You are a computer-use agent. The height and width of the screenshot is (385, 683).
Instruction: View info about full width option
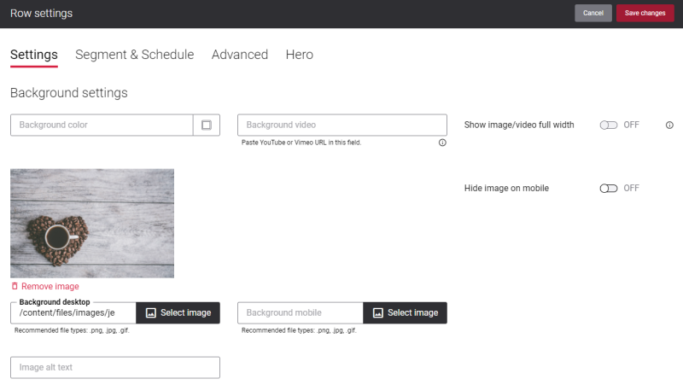[x=669, y=125]
